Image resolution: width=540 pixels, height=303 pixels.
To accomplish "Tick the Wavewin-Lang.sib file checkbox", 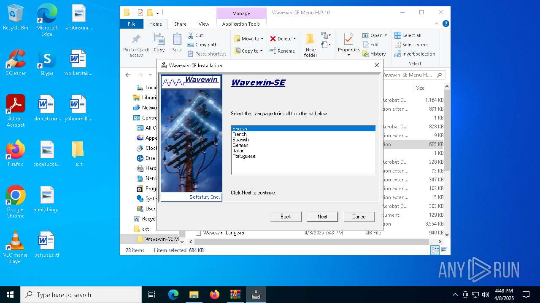I will point(198,233).
